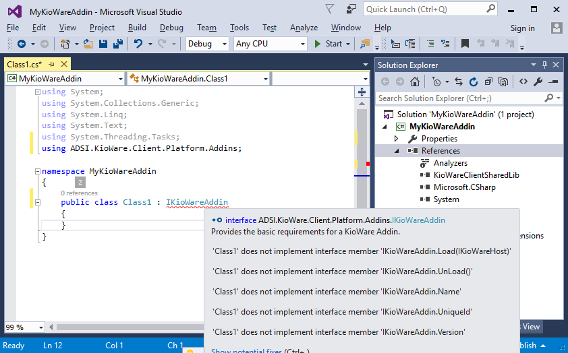Click the editor vertical scrollbar thumb
Viewport: 568px width, 353px height.
[362, 159]
